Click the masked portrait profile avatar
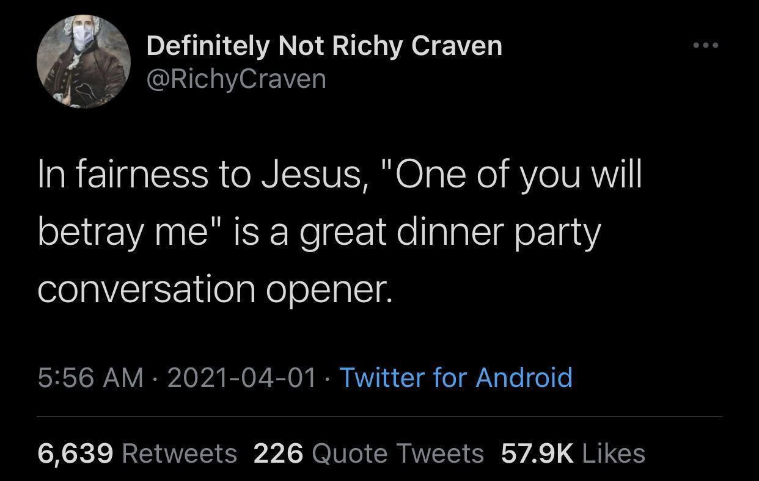The width and height of the screenshot is (759, 481). coord(83,62)
